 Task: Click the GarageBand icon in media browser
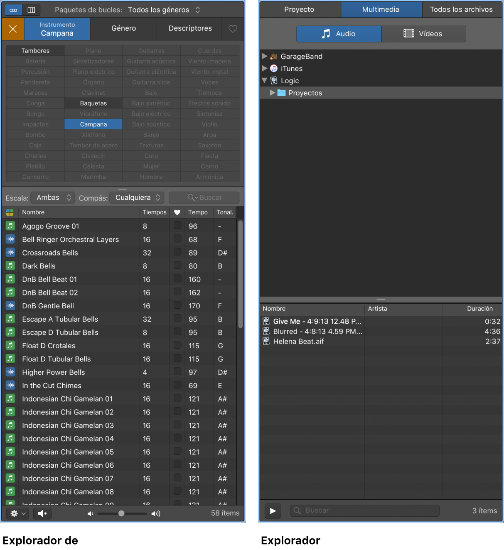273,56
